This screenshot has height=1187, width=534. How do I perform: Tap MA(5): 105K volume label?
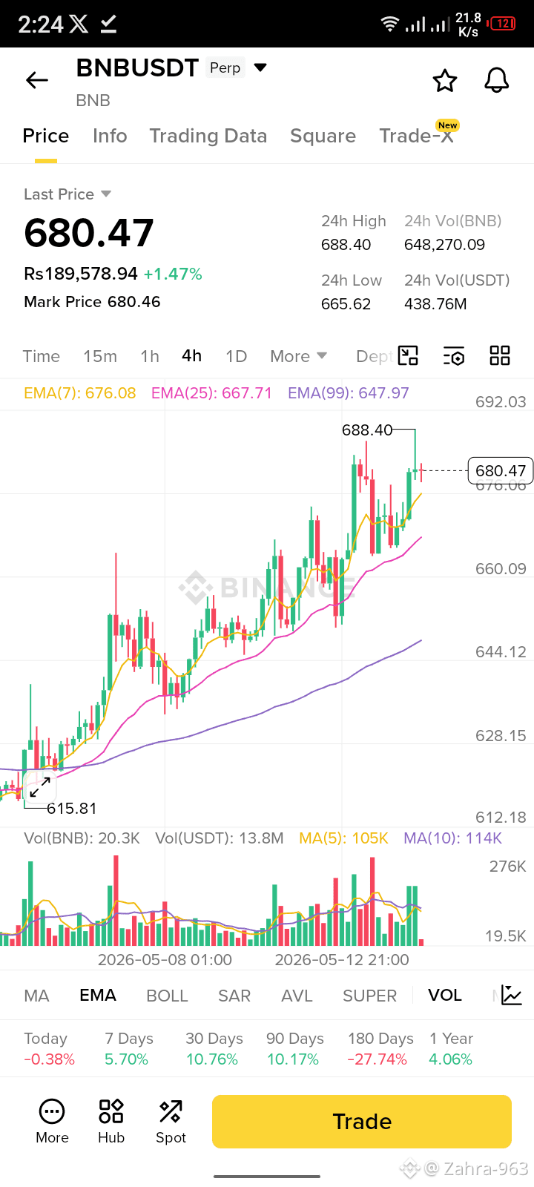click(x=343, y=838)
